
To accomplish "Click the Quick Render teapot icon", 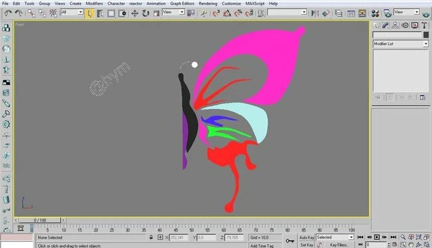I will click(426, 14).
